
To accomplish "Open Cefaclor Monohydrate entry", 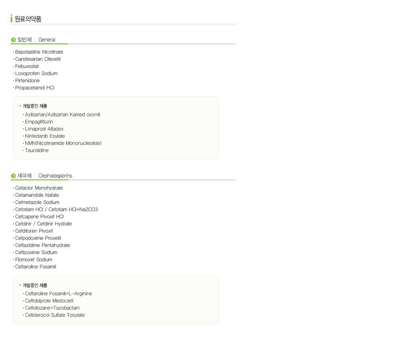I will (x=39, y=188).
